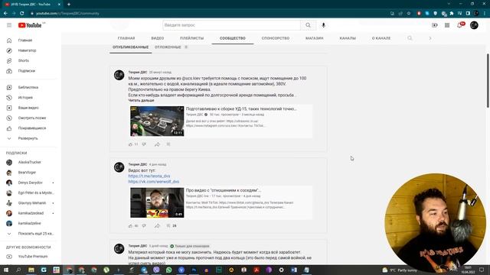
Task: Open Библиотека in the sidebar
Action: (29, 88)
